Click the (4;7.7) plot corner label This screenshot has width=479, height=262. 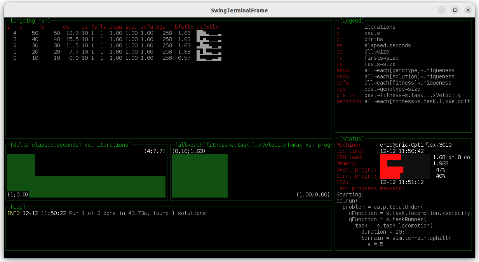click(x=155, y=151)
